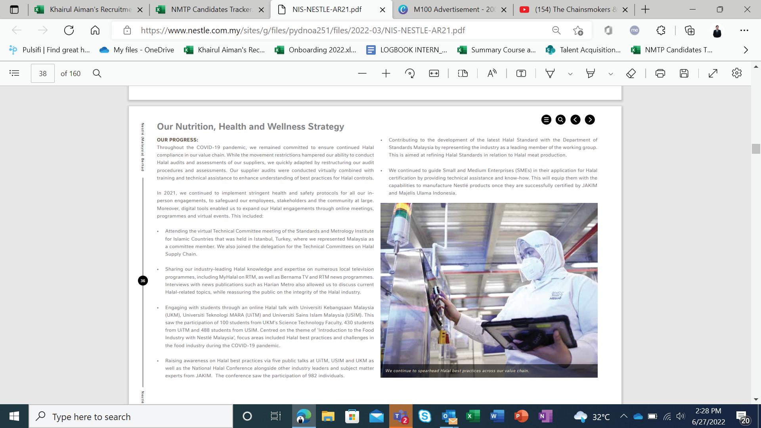
Task: Print the PDF document
Action: click(660, 73)
